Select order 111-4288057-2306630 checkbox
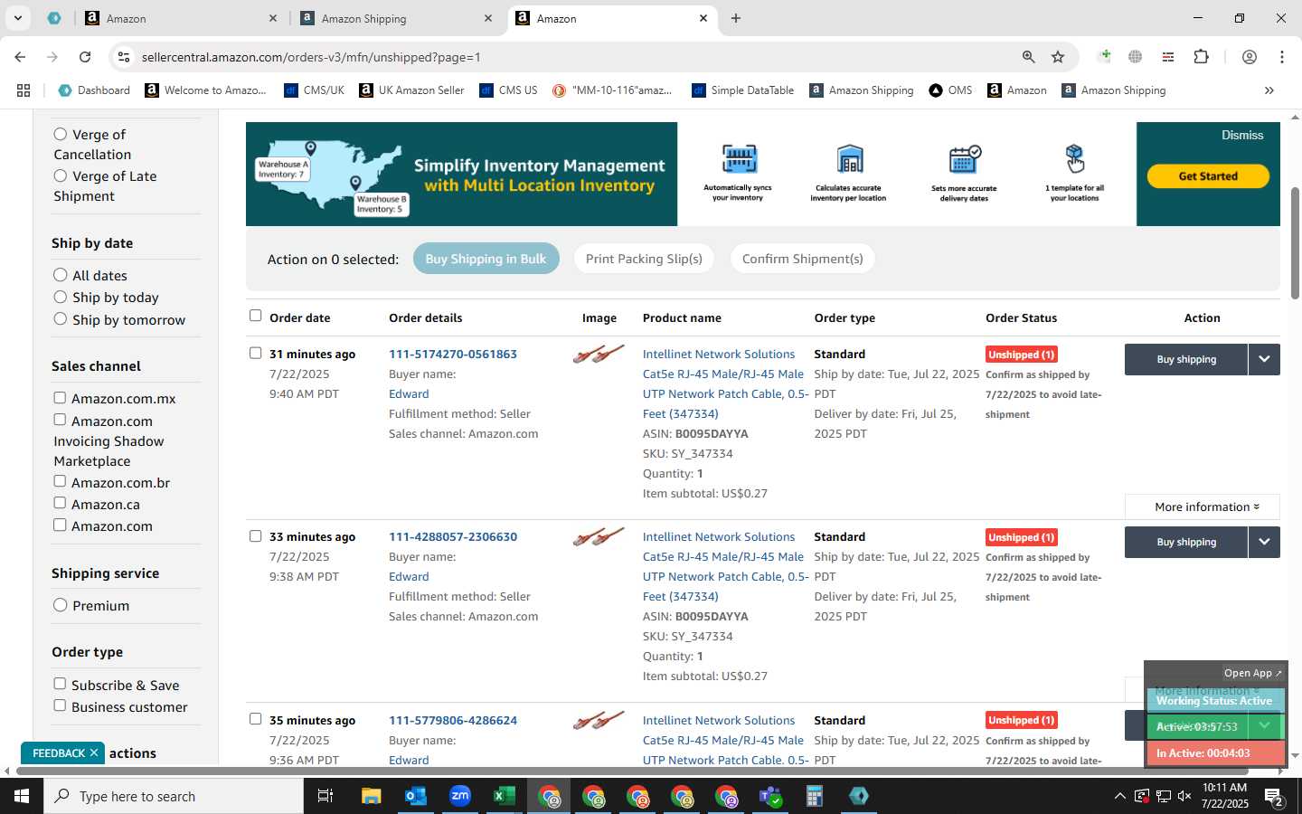 255,535
